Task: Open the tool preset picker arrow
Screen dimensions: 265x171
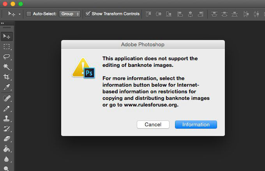Action: click(x=19, y=14)
